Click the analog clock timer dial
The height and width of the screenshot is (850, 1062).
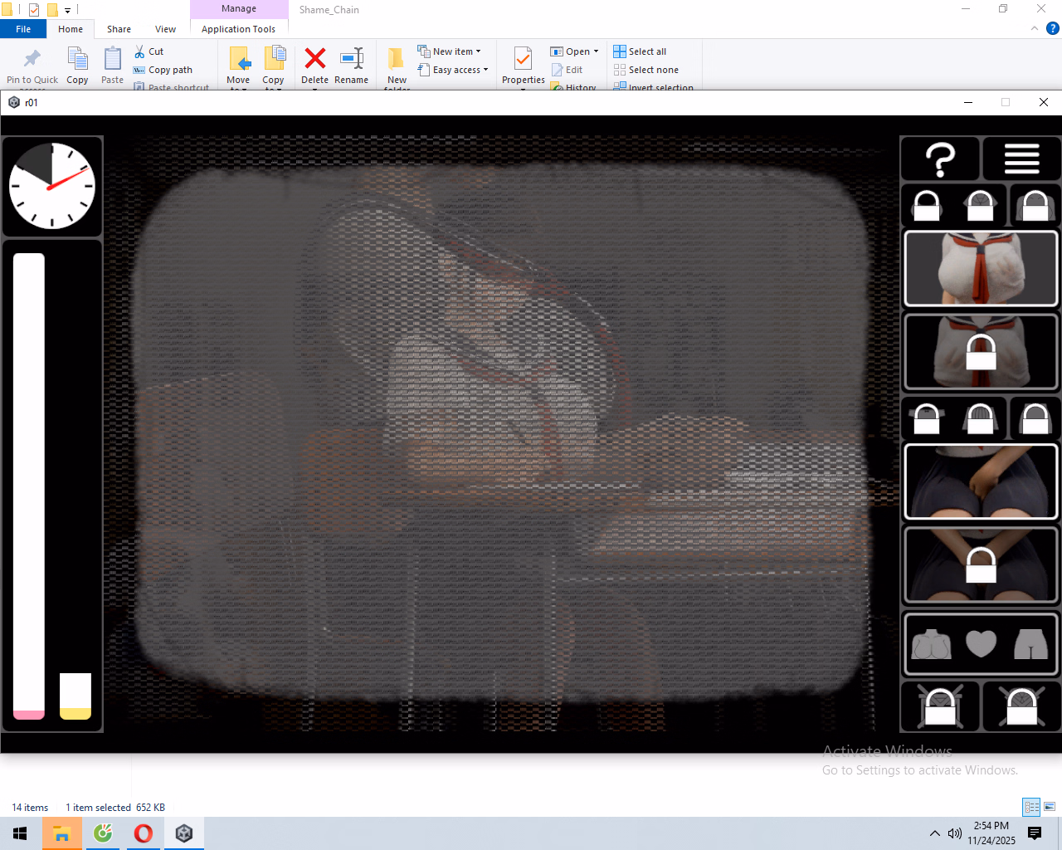tap(52, 187)
